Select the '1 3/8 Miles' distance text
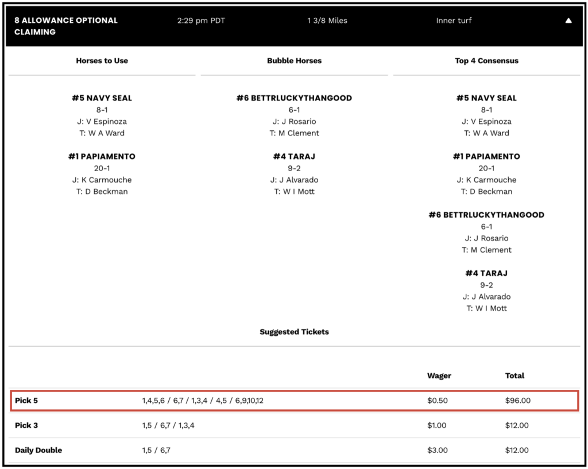Viewport: 588px width, 469px height. tap(327, 21)
